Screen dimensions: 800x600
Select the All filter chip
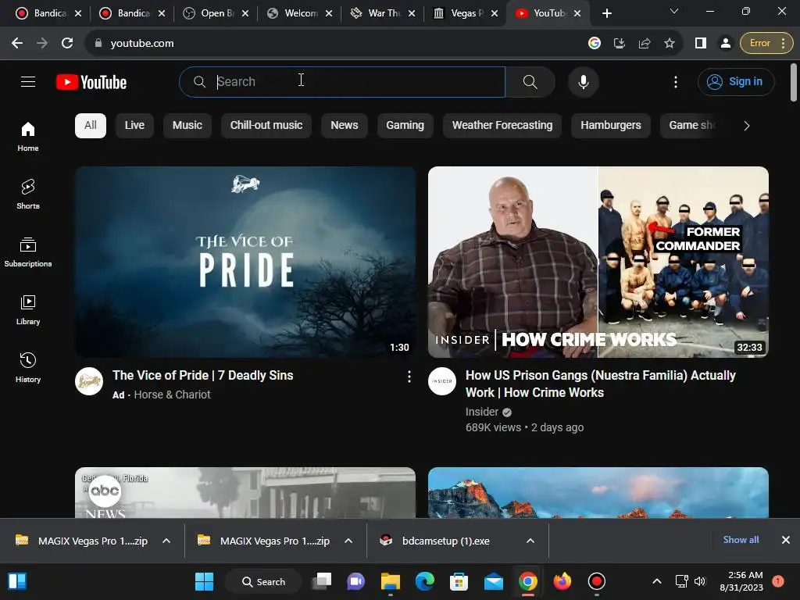coord(91,126)
